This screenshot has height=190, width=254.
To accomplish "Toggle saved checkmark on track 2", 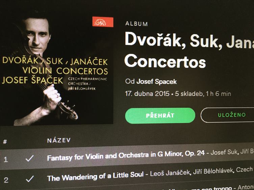I will tap(30, 179).
